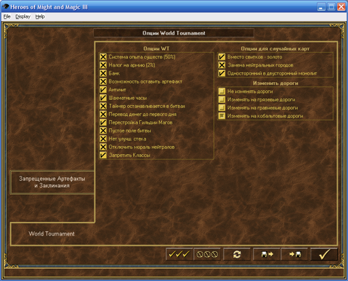Open Запрещенные Артефакты и Заклинания tab
This screenshot has height=281, width=348.
(x=52, y=182)
